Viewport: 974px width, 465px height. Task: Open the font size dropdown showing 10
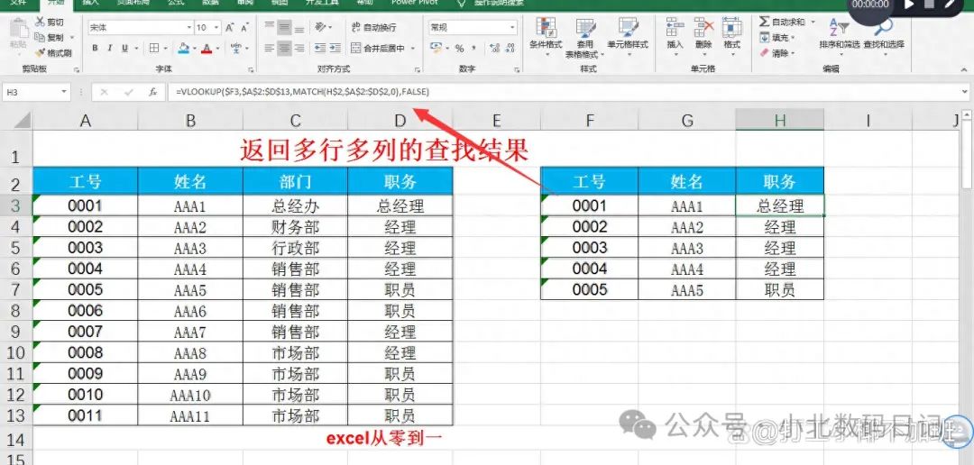[216, 28]
